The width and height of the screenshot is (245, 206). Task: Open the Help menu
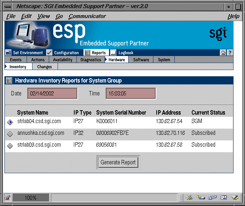233,16
